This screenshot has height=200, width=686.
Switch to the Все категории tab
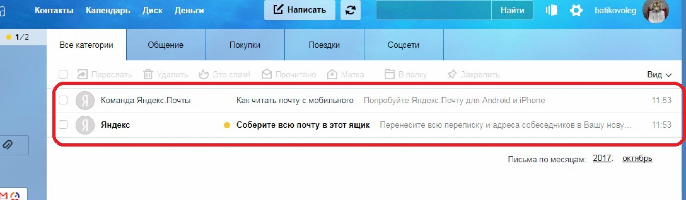[86, 45]
